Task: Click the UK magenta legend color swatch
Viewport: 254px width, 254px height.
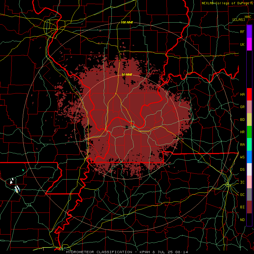Action: click(249, 44)
